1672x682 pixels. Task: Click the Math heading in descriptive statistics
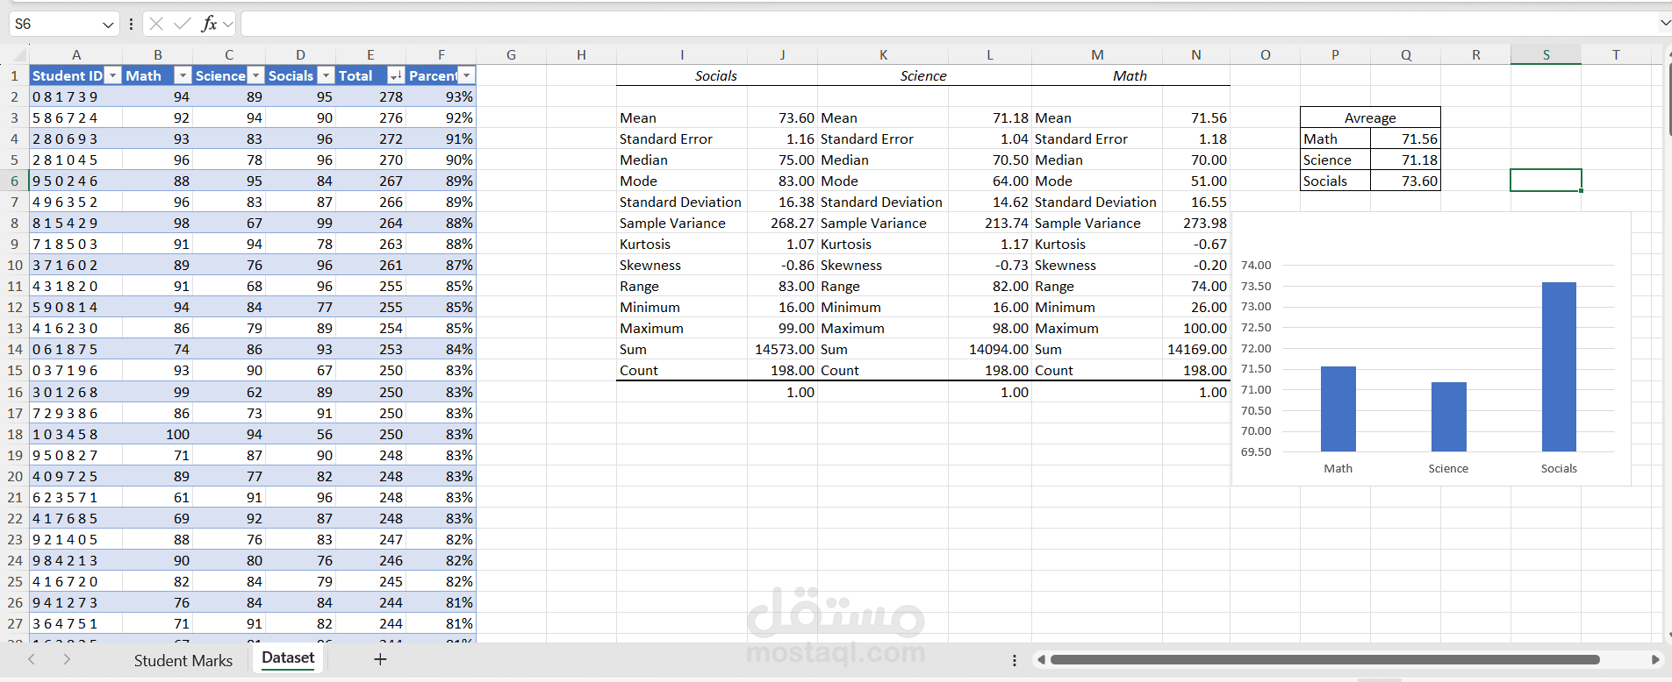[x=1130, y=75]
